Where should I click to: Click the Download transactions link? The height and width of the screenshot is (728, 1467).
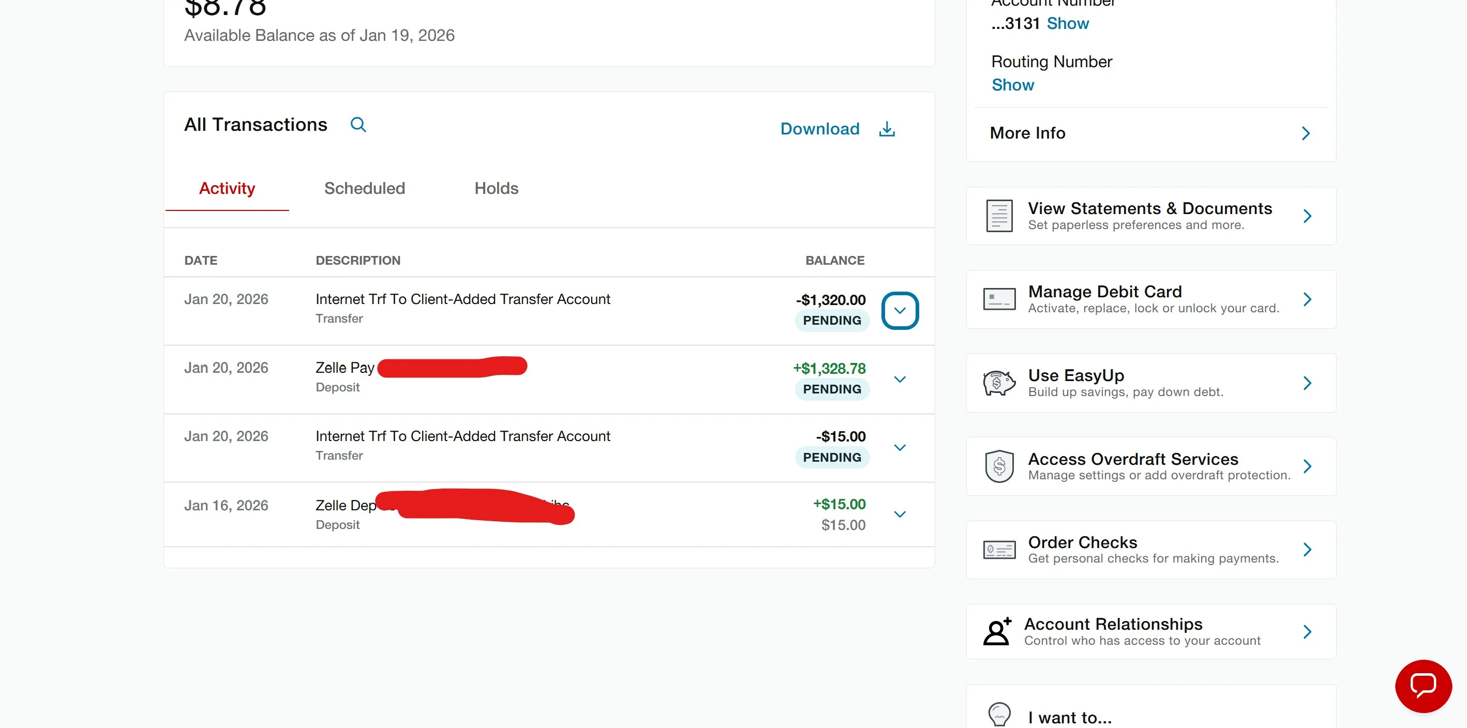pyautogui.click(x=819, y=129)
